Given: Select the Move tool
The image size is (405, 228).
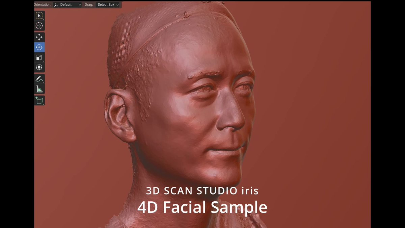Looking at the screenshot, I should point(39,36).
